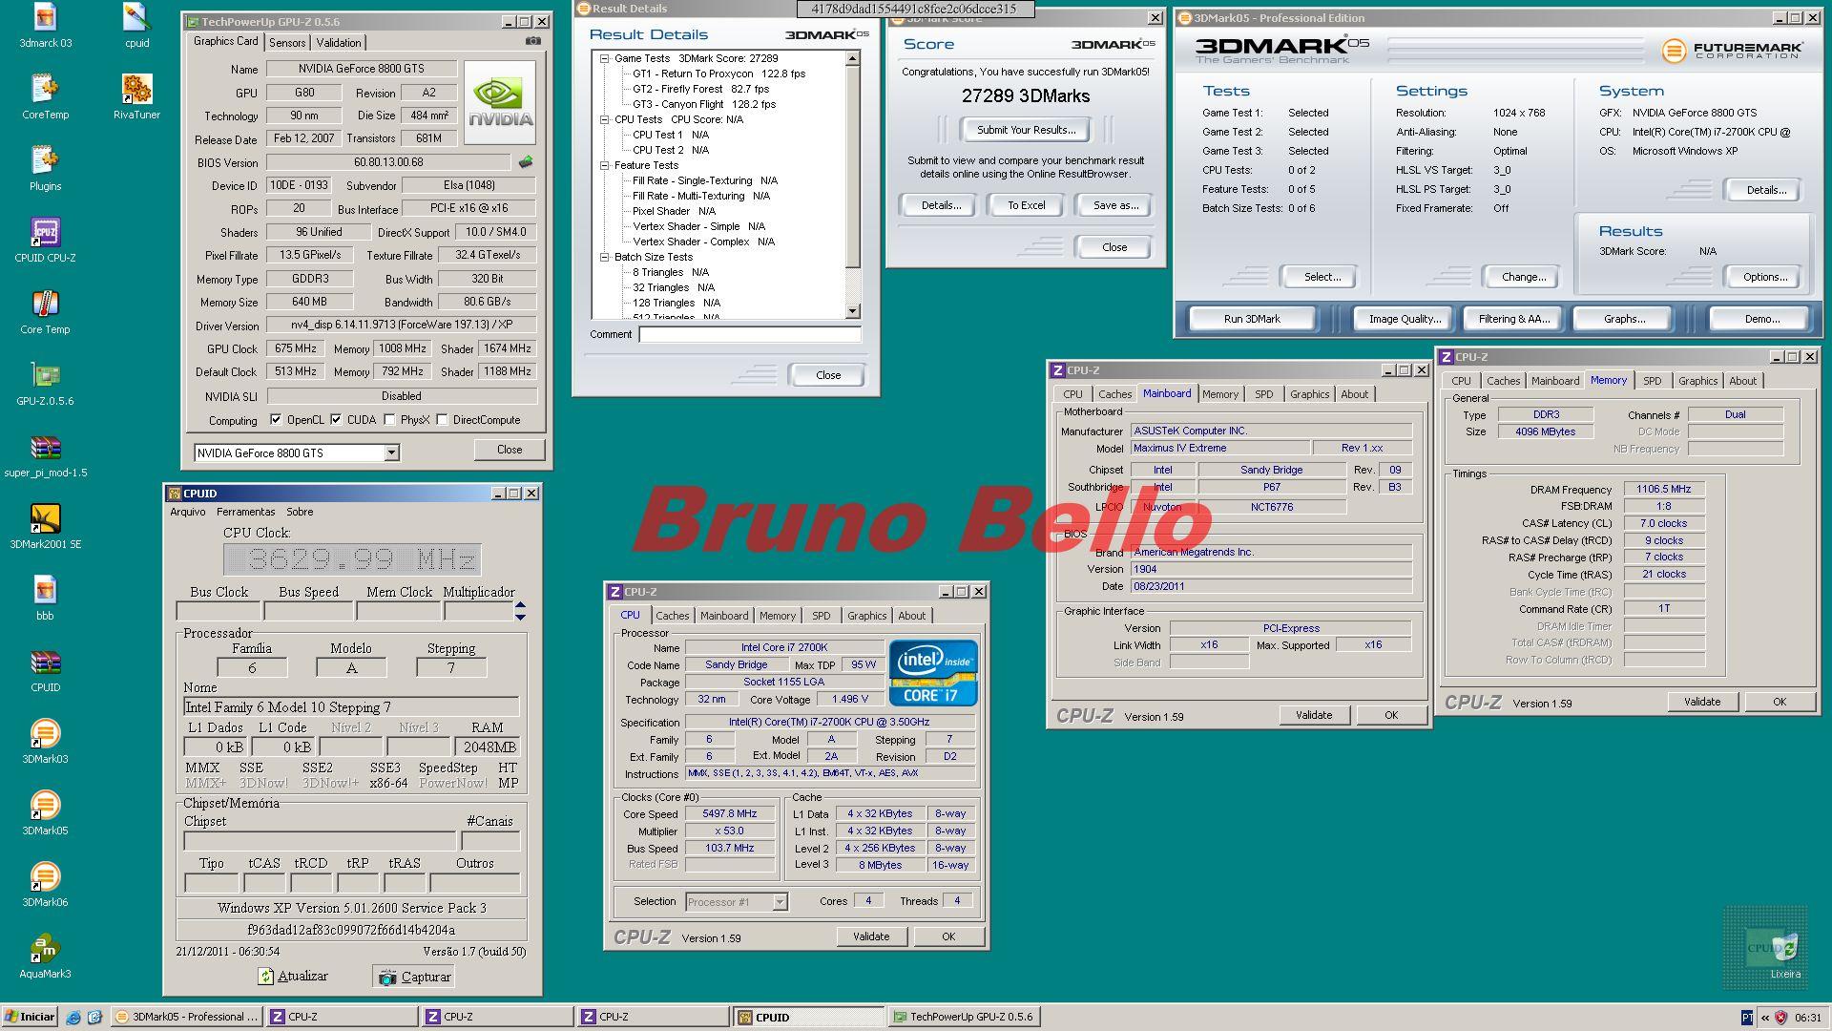Click the GPU-Z screenshot camera icon
Viewport: 1832px width, 1031px height.
(x=533, y=41)
